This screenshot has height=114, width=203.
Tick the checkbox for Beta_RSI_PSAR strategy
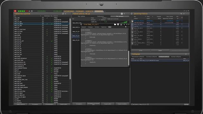43,84
